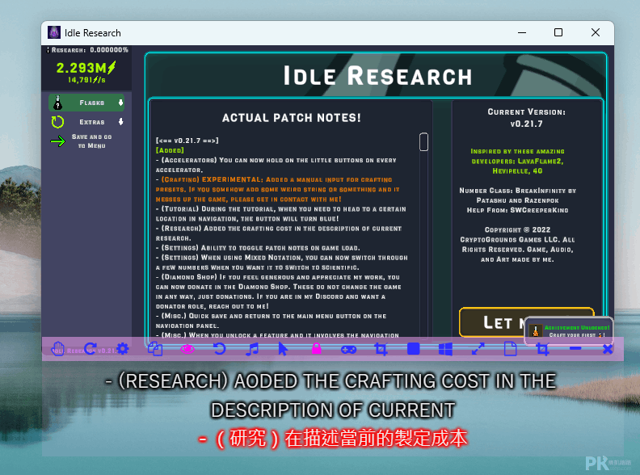640x475 pixels.
Task: Click the crop icon left of the blue square
Action: [x=381, y=349]
